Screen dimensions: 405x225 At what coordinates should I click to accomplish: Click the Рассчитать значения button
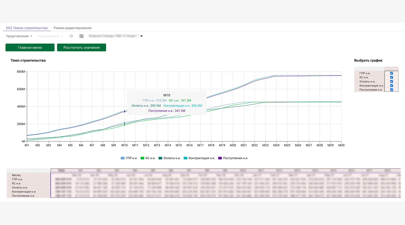tap(81, 48)
